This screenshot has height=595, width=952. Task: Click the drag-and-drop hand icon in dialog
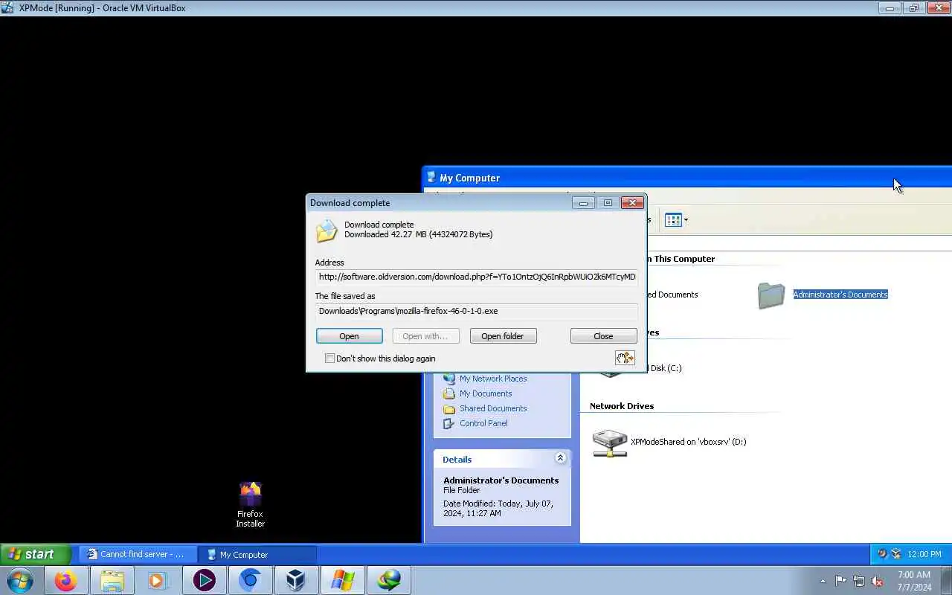[x=625, y=358]
